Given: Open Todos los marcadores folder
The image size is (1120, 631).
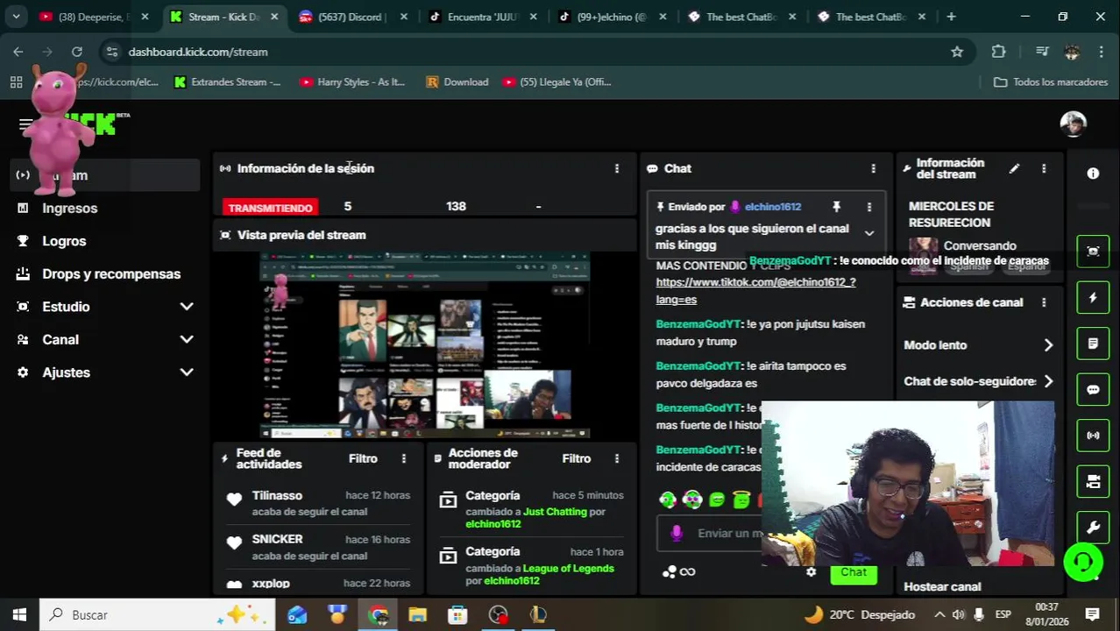Looking at the screenshot, I should [1051, 82].
